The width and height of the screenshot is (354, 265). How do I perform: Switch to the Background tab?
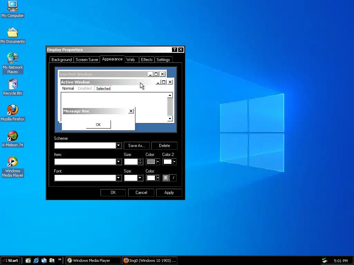tap(62, 59)
